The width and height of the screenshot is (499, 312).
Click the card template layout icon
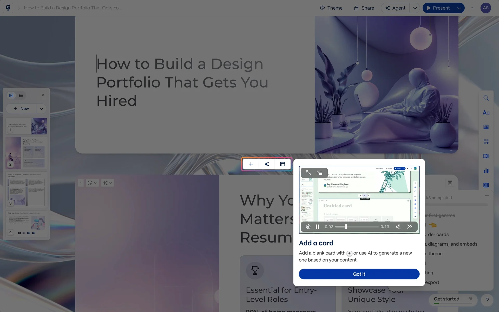pyautogui.click(x=283, y=164)
